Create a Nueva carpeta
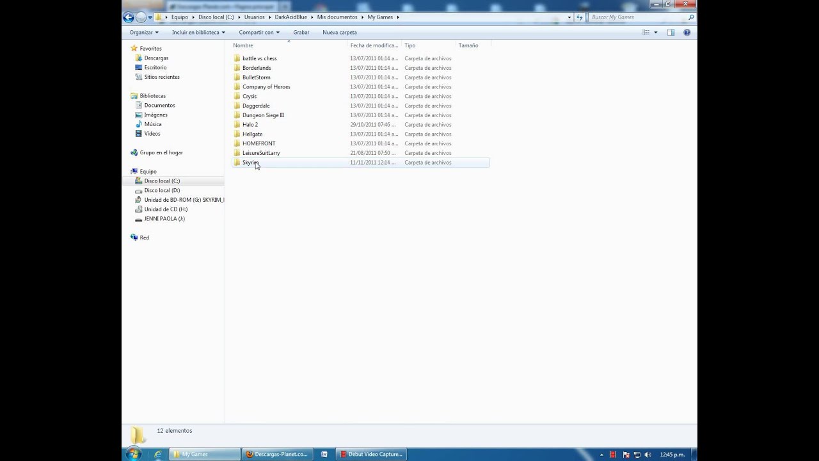 [x=340, y=32]
